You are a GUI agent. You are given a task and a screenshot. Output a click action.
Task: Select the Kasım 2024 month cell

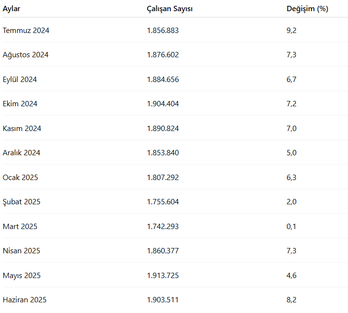coord(22,129)
